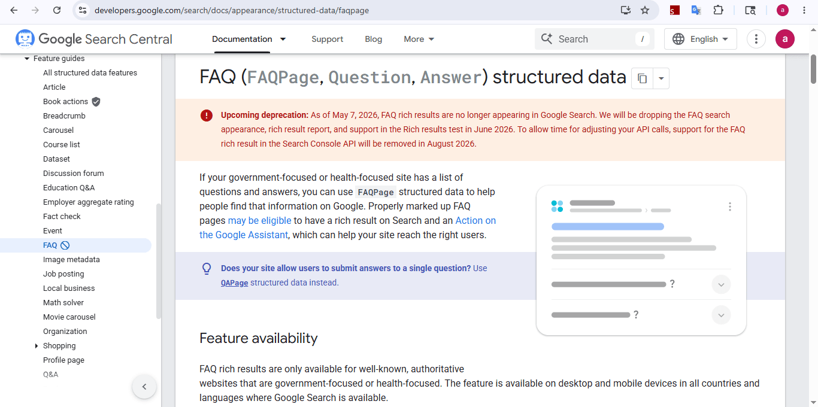Click the tab search icon in the toolbar
The image size is (818, 407).
pos(750,10)
